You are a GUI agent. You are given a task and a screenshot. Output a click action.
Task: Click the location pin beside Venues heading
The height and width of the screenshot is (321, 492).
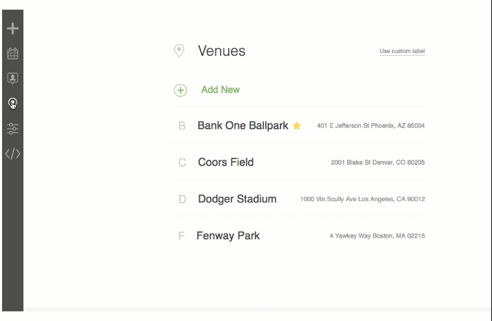coord(179,51)
